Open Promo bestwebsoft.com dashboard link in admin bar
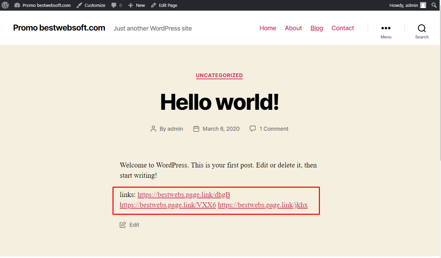Screen dimensions: 441x258 (43, 5)
